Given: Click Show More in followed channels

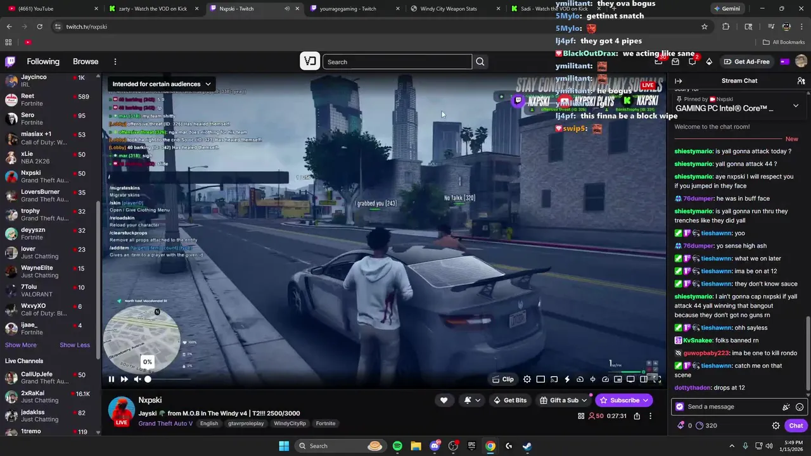Looking at the screenshot, I should (21, 345).
